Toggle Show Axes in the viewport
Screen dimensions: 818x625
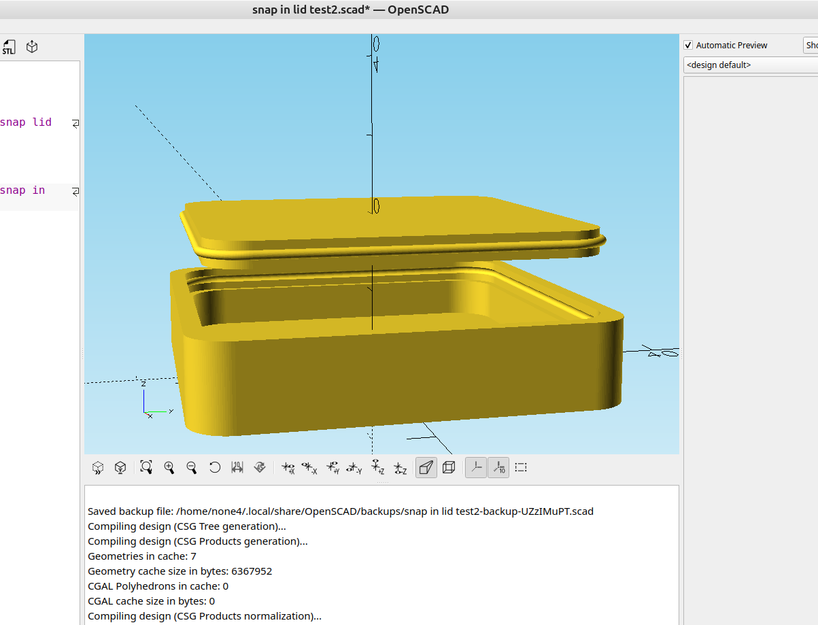[476, 468]
